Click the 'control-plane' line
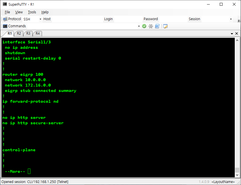This screenshot has width=241, height=185. [19, 150]
